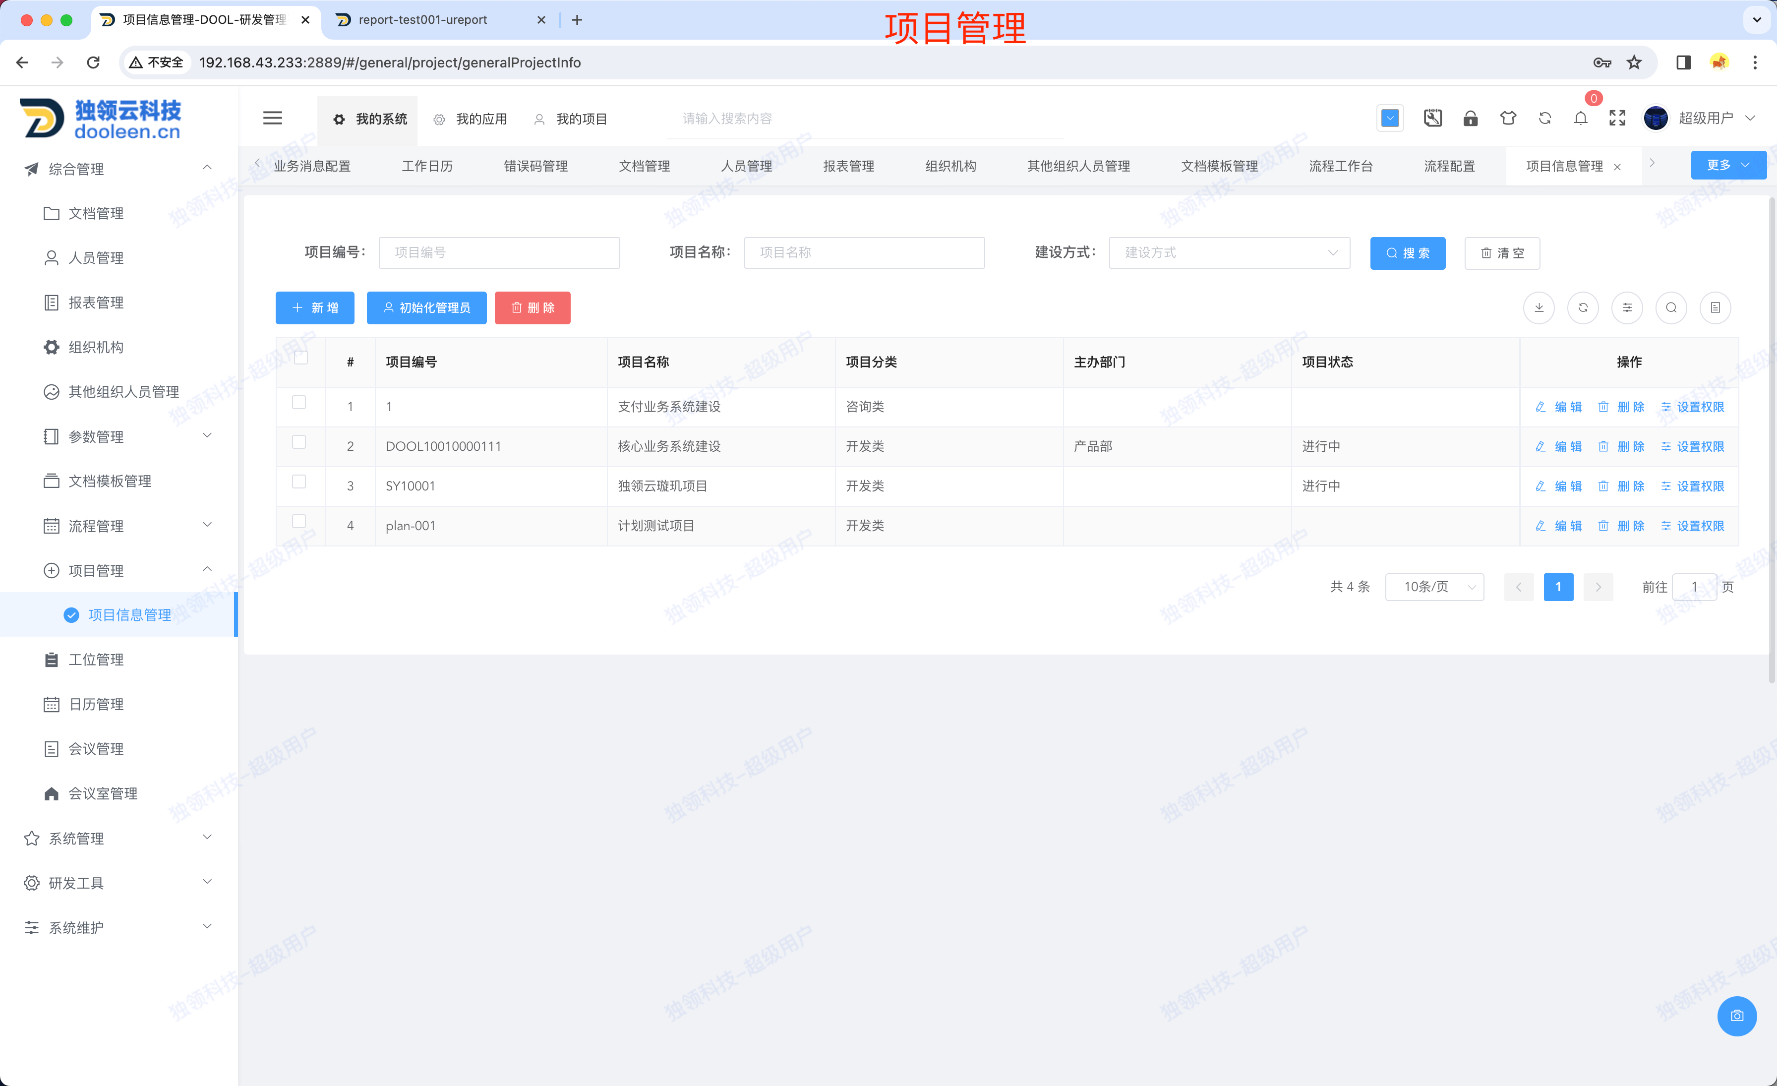
Task: Open the notifications bell icon
Action: pyautogui.click(x=1580, y=118)
